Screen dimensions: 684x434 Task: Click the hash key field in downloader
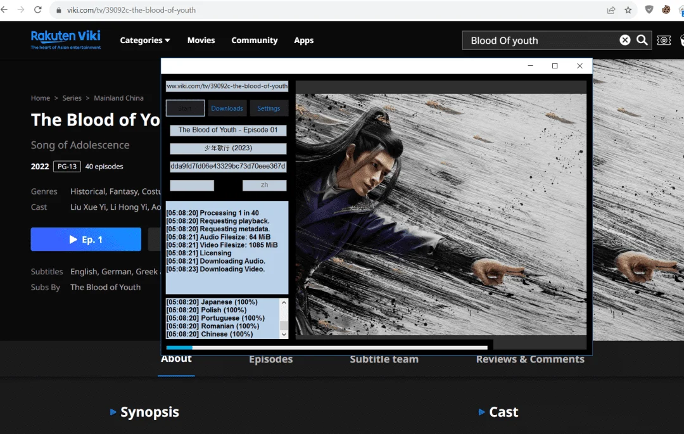[228, 166]
